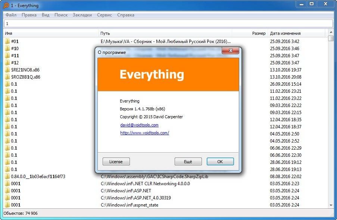The width and height of the screenshot is (337, 220).
Task: Select the 0.1 folder icon dated 28.06.2016 19:12
Action: click(x=7, y=162)
